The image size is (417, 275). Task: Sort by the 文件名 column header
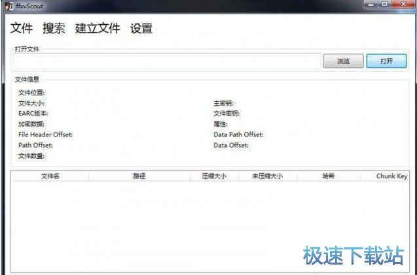click(50, 176)
